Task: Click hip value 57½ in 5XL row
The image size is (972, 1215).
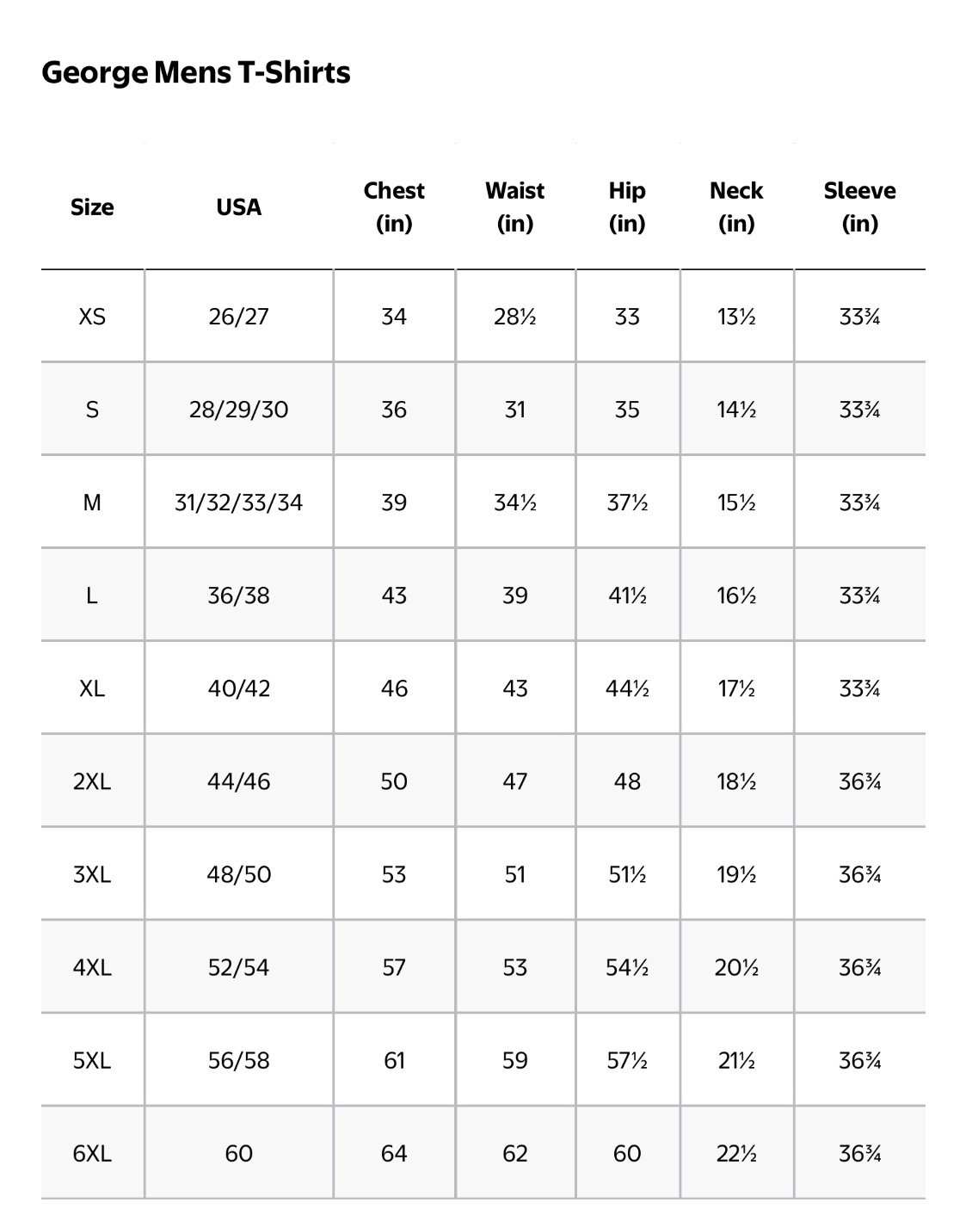Action: pyautogui.click(x=627, y=1060)
